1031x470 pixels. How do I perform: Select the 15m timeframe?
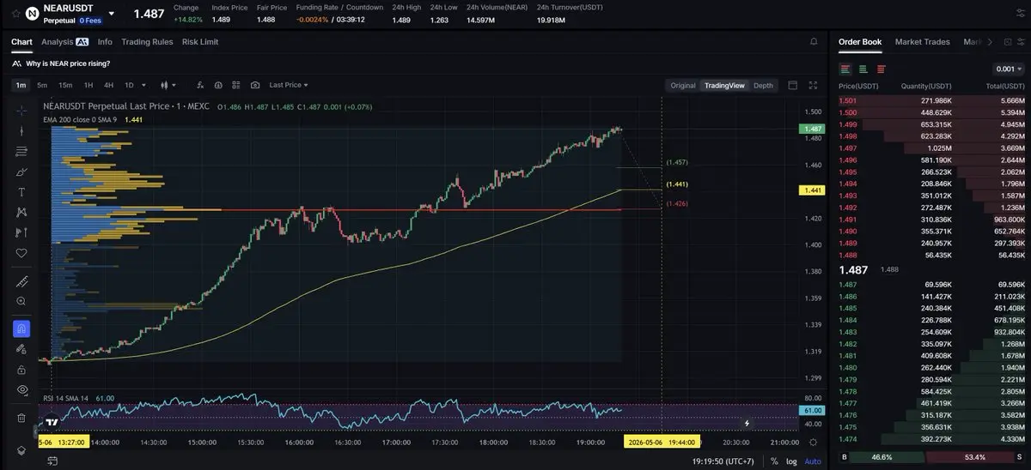point(65,85)
